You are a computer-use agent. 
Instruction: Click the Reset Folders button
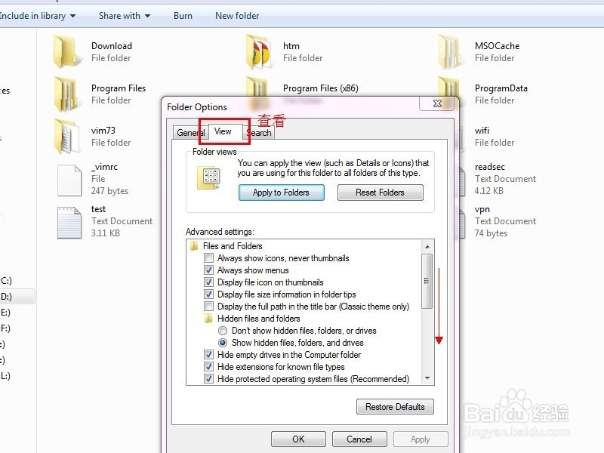[x=381, y=193]
